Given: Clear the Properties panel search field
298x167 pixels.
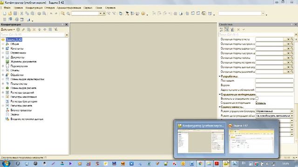Looking at the screenshot, I should [296, 34].
